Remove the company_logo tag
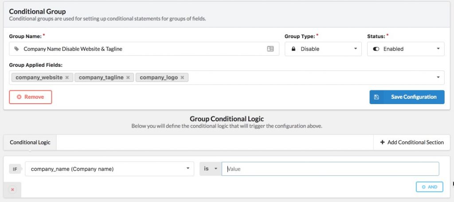 (x=182, y=78)
